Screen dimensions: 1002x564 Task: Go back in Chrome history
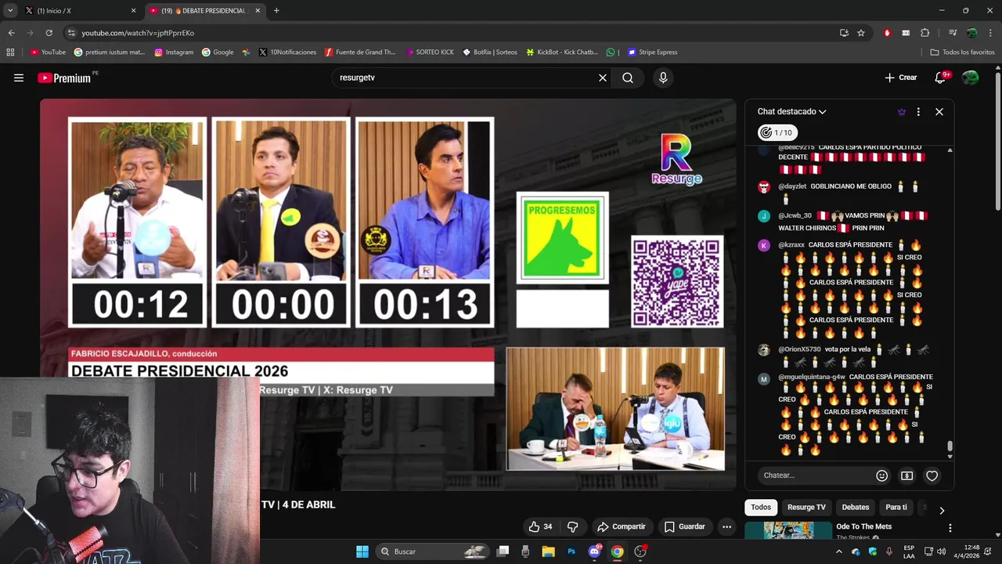(x=11, y=33)
